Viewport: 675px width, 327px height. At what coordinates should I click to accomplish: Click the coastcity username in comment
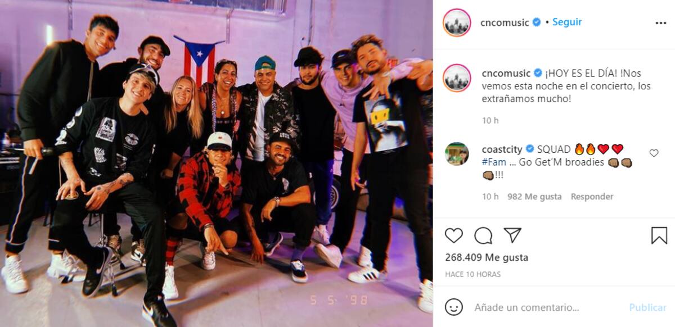click(502, 149)
